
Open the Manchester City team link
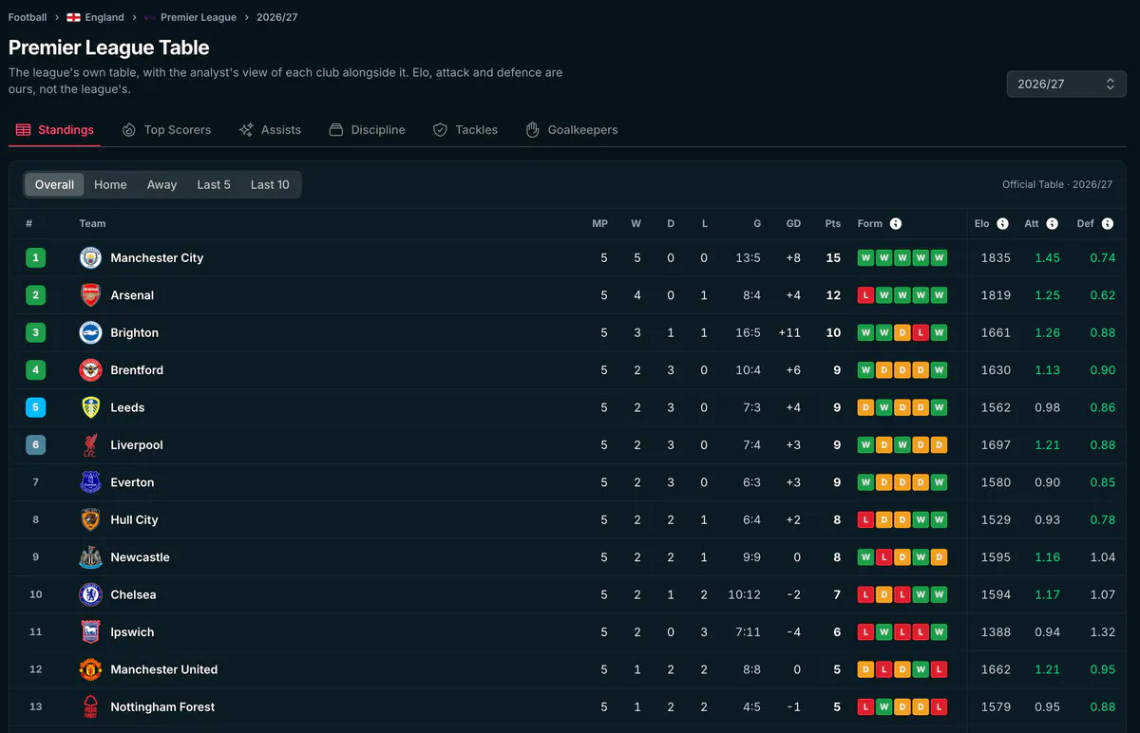[157, 257]
